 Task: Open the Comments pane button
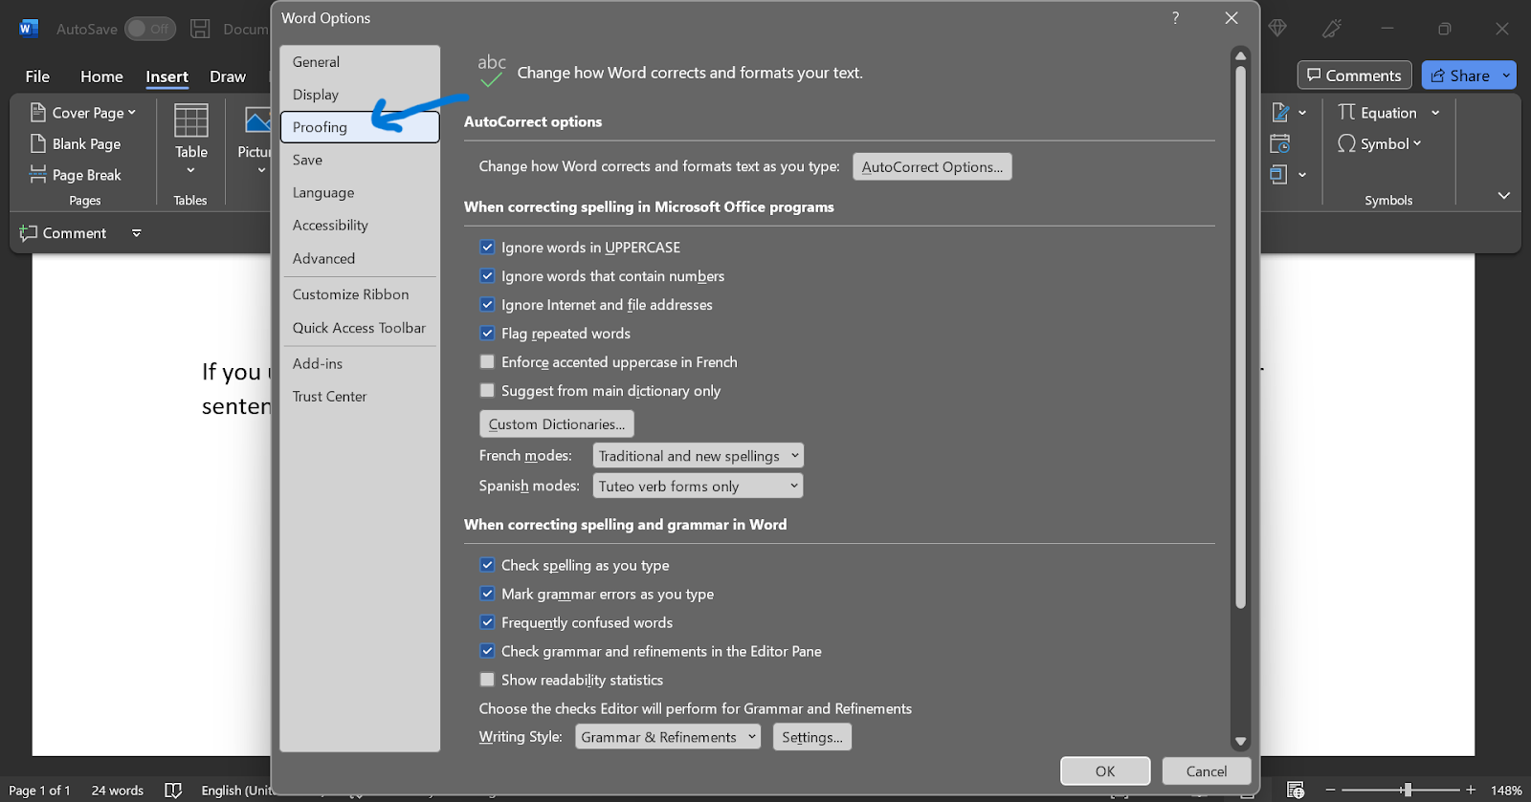tap(1355, 76)
